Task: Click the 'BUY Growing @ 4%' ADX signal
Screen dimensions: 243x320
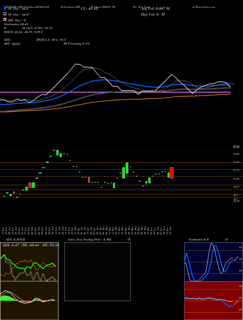Action: click(x=76, y=44)
